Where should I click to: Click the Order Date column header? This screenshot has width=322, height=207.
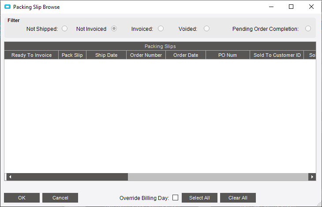(186, 55)
